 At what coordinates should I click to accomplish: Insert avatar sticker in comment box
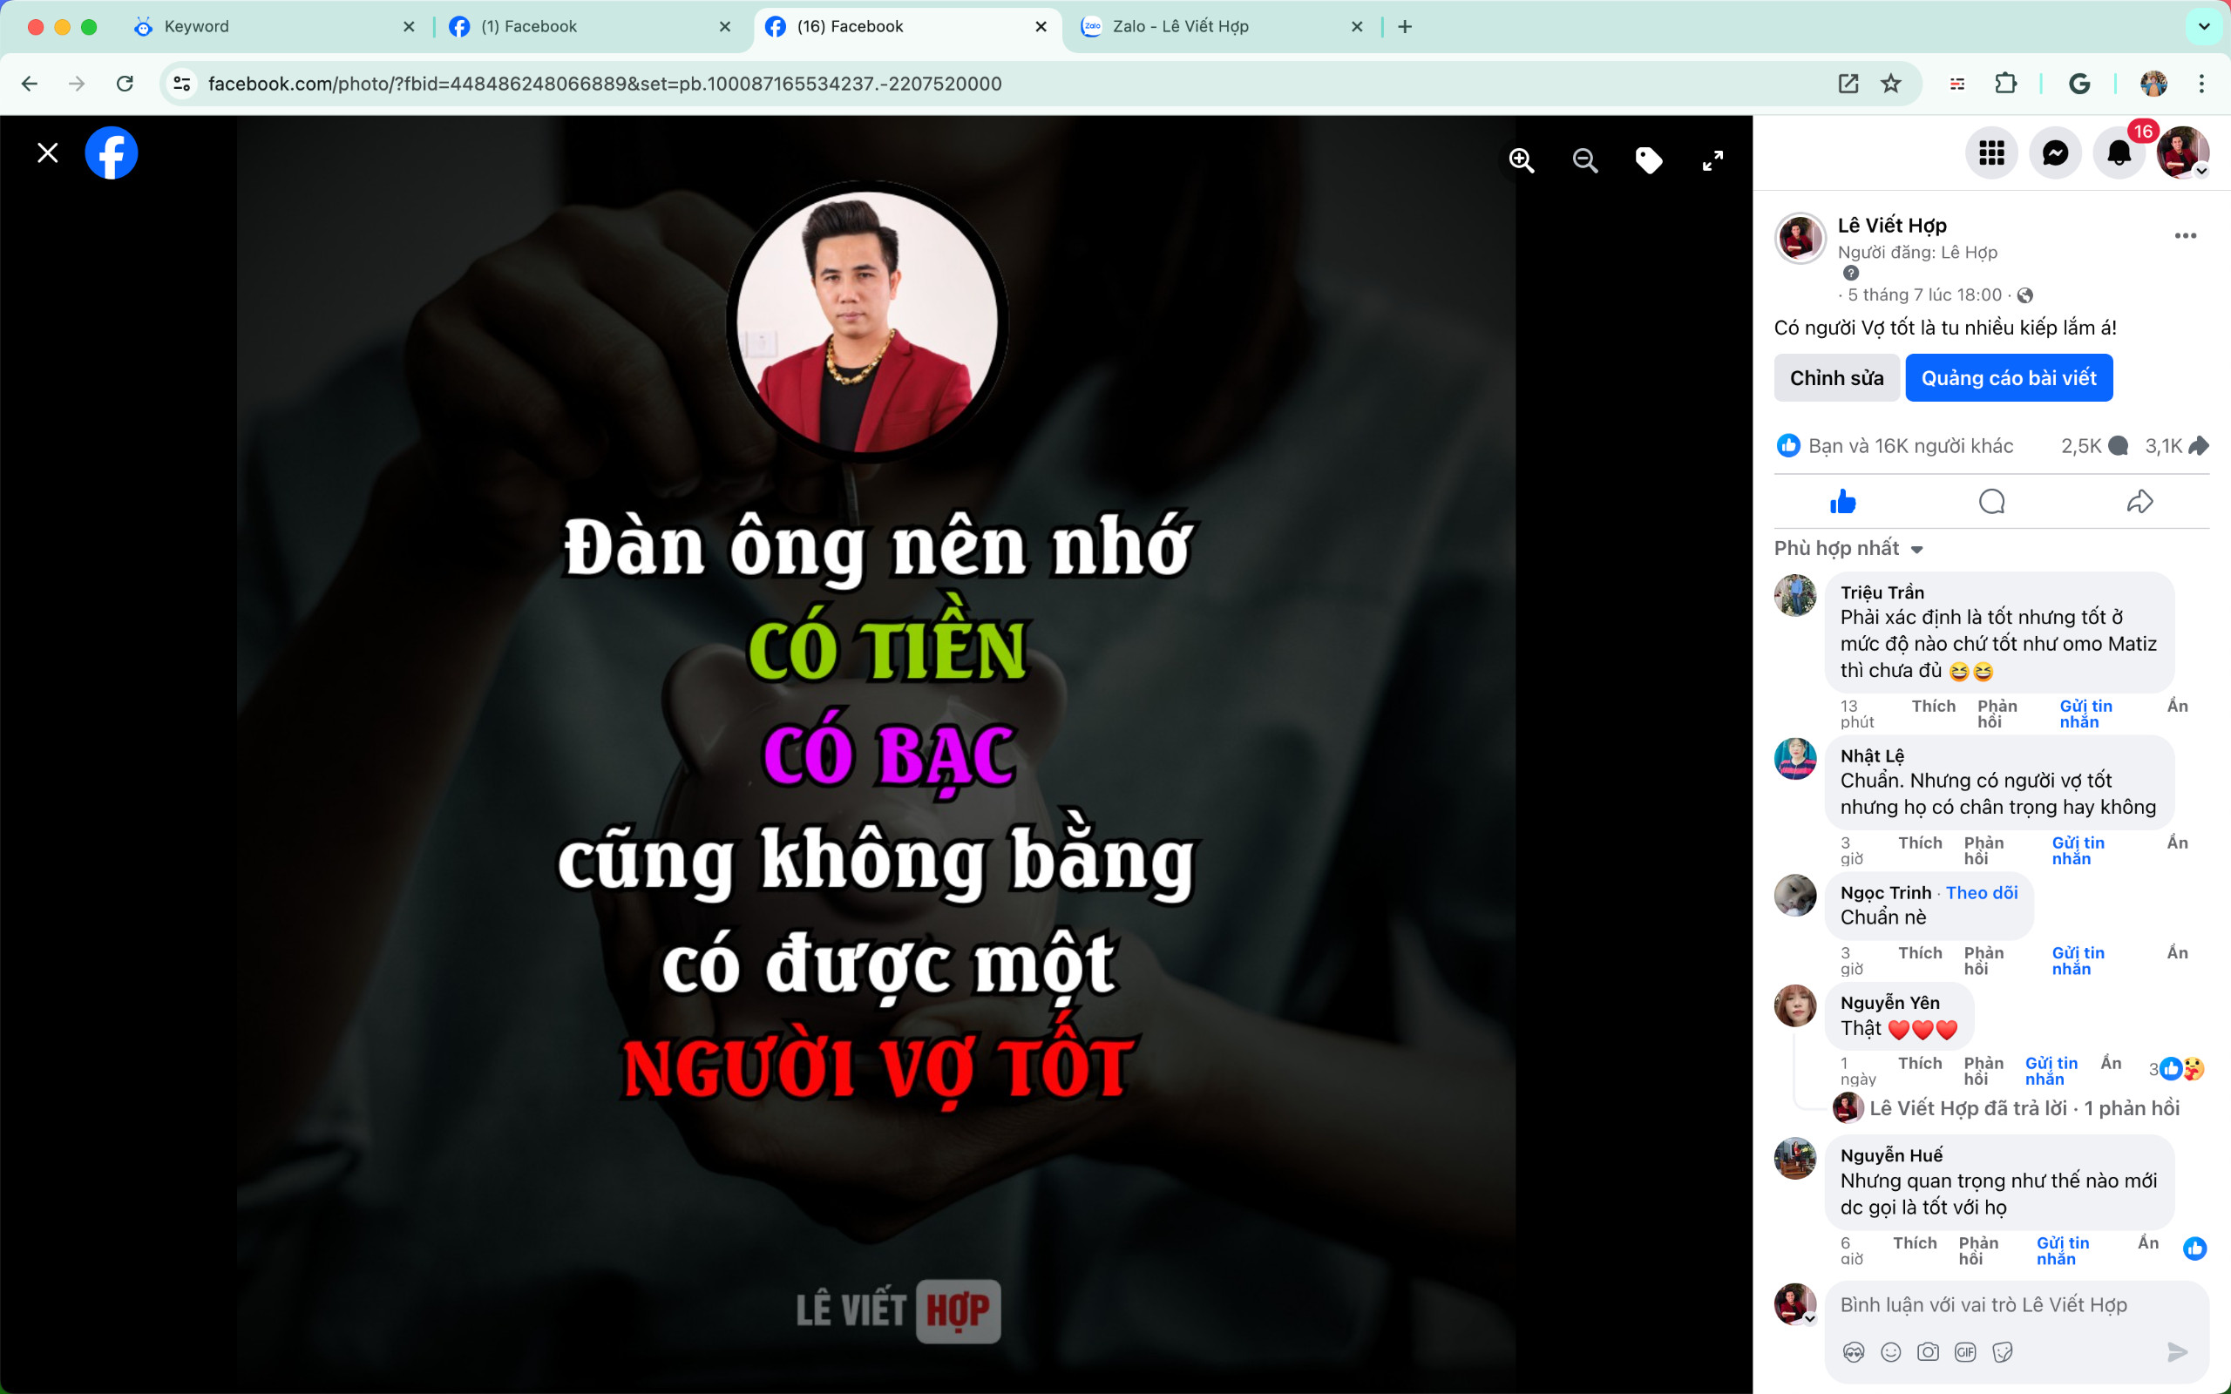(1853, 1351)
